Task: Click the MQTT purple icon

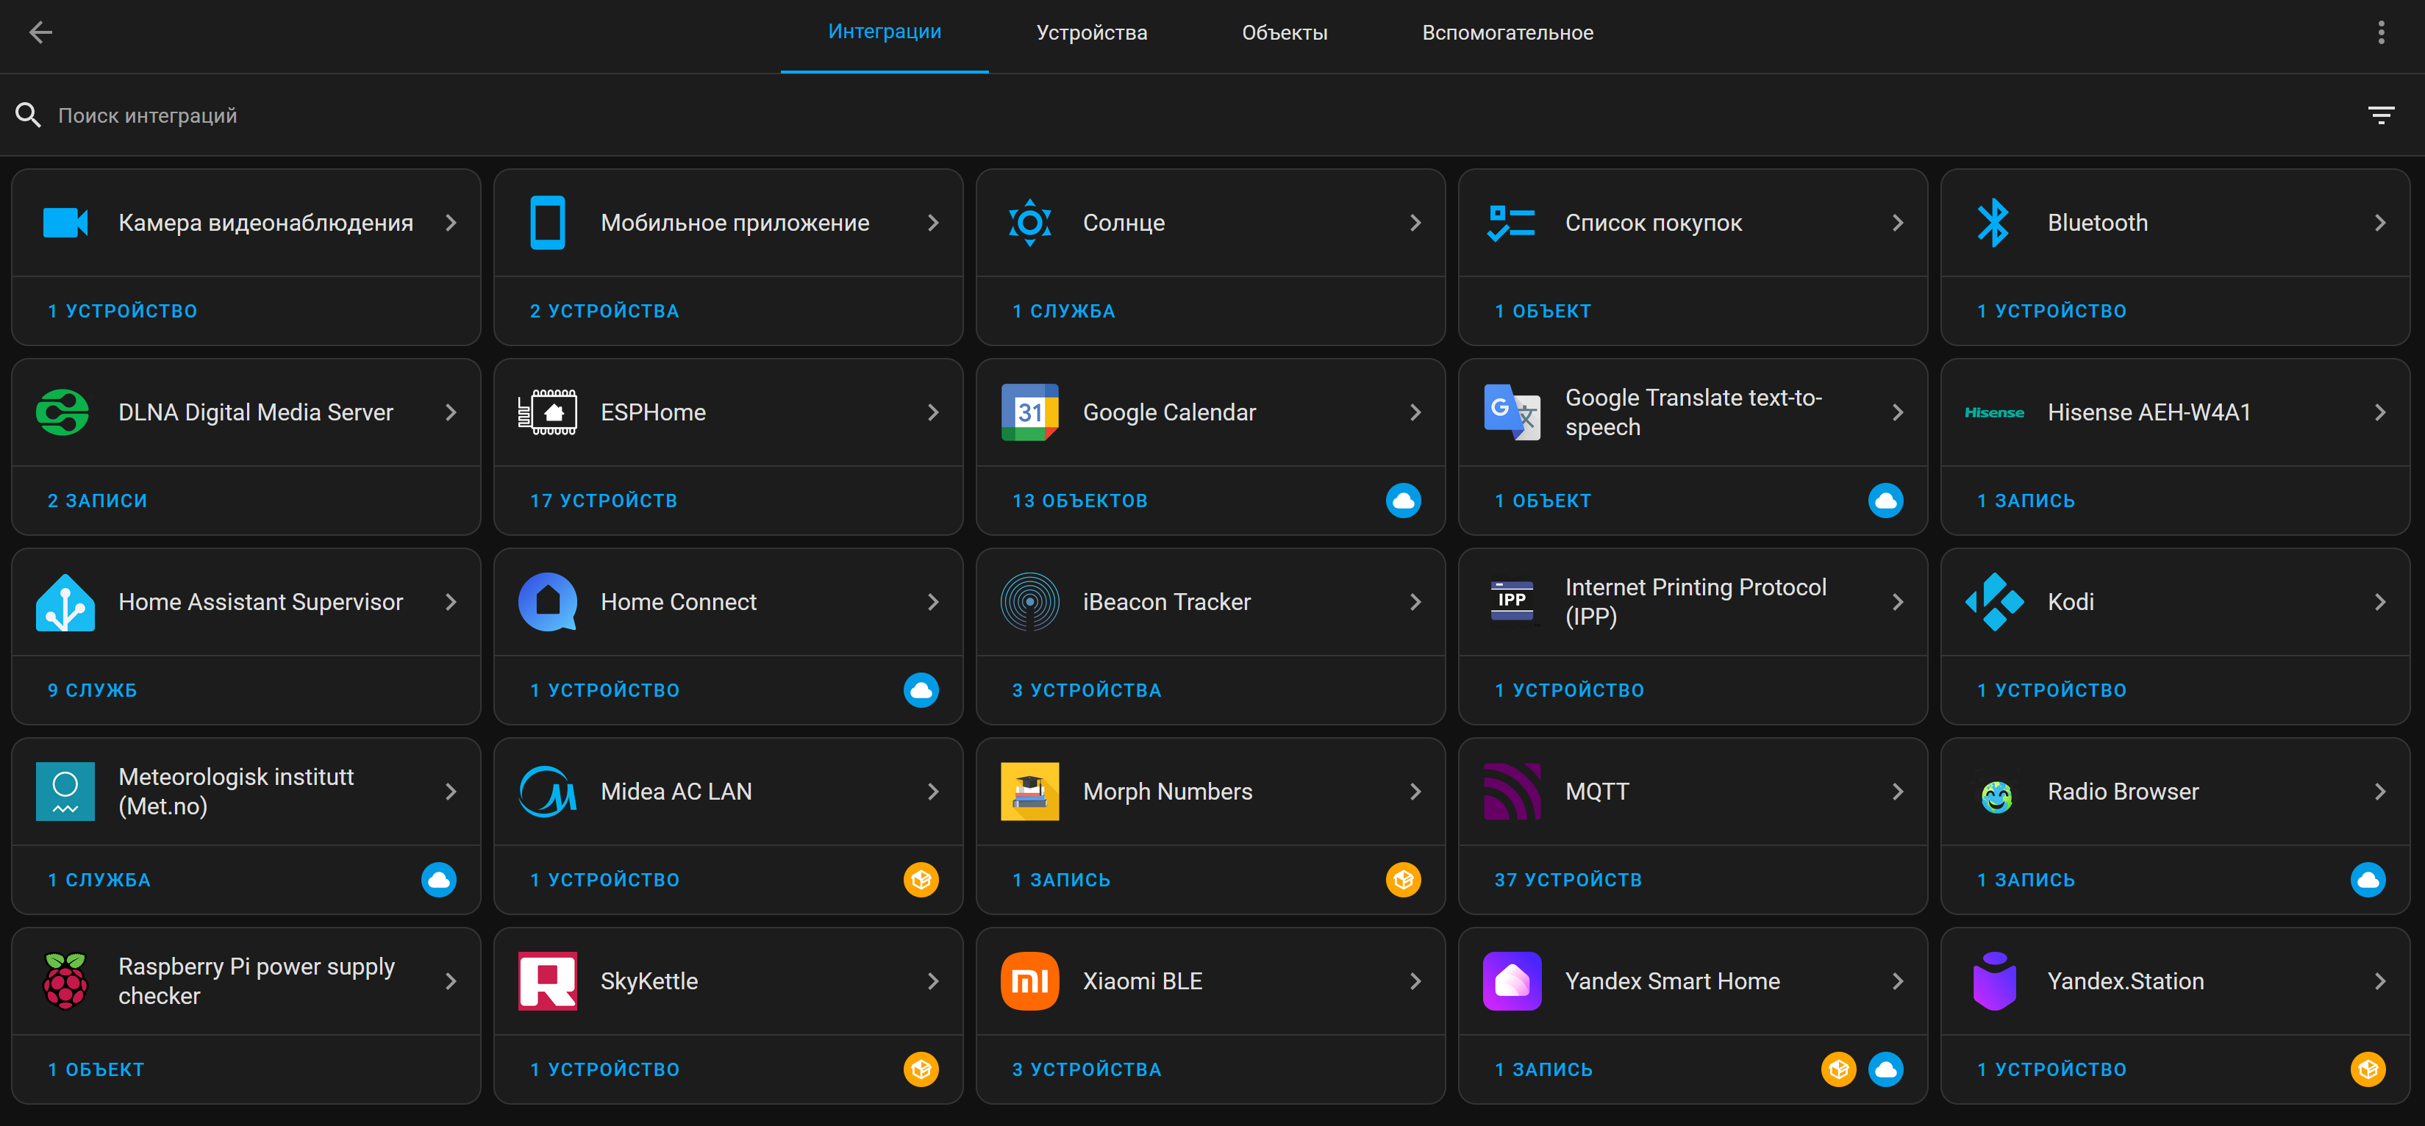Action: click(1512, 792)
